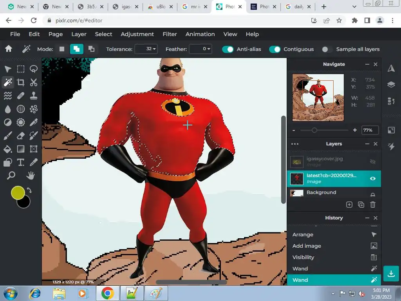Add a new layer in Layers panel

[349, 205]
